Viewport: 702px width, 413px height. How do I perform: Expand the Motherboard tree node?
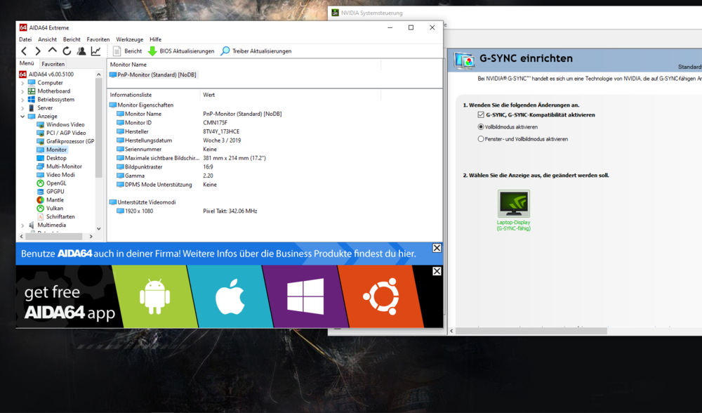tap(22, 91)
